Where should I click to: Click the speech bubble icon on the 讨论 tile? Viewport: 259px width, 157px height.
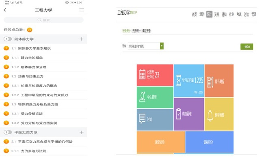(x=142, y=118)
